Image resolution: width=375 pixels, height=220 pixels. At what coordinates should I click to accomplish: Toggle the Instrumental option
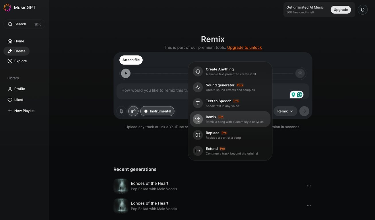157,111
